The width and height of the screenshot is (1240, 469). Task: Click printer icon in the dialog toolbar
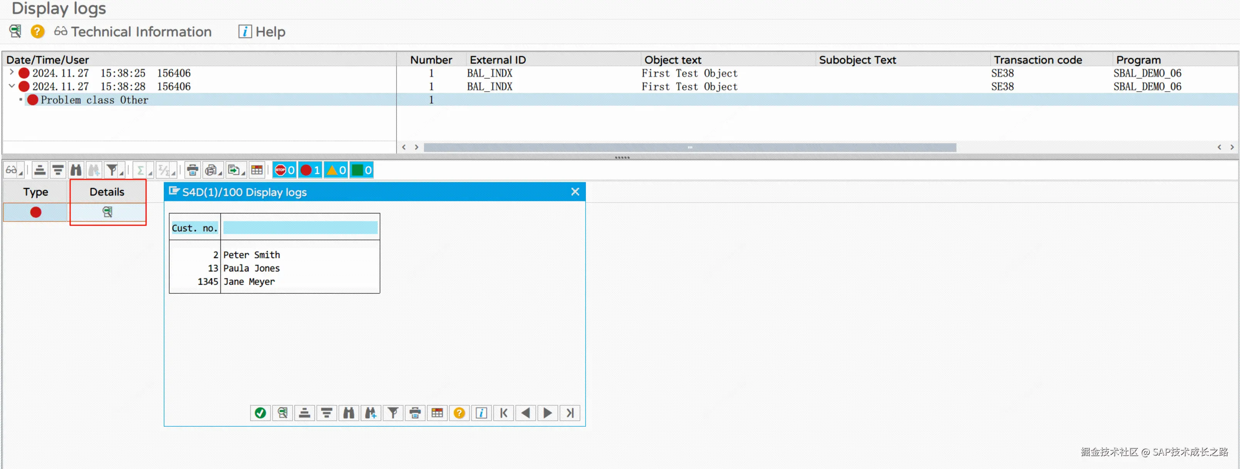415,413
